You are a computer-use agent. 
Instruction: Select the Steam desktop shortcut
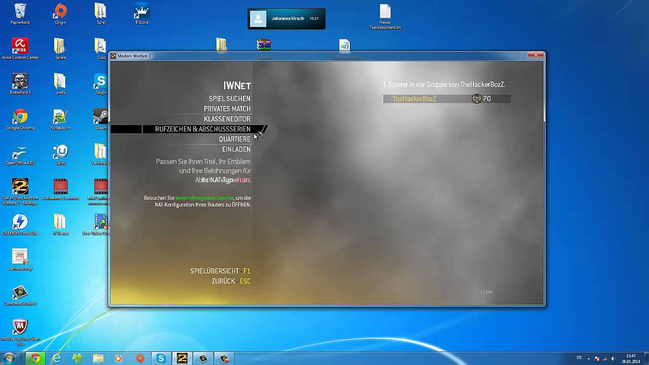[100, 119]
